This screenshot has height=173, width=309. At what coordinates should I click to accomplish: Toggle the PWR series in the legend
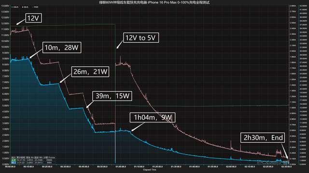pyautogui.click(x=35, y=7)
